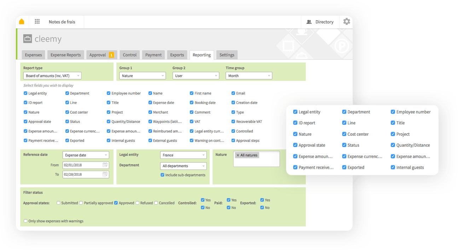Viewport: 458px width, 250px height.
Task: Uncheck the Expense date field
Action: point(150,103)
